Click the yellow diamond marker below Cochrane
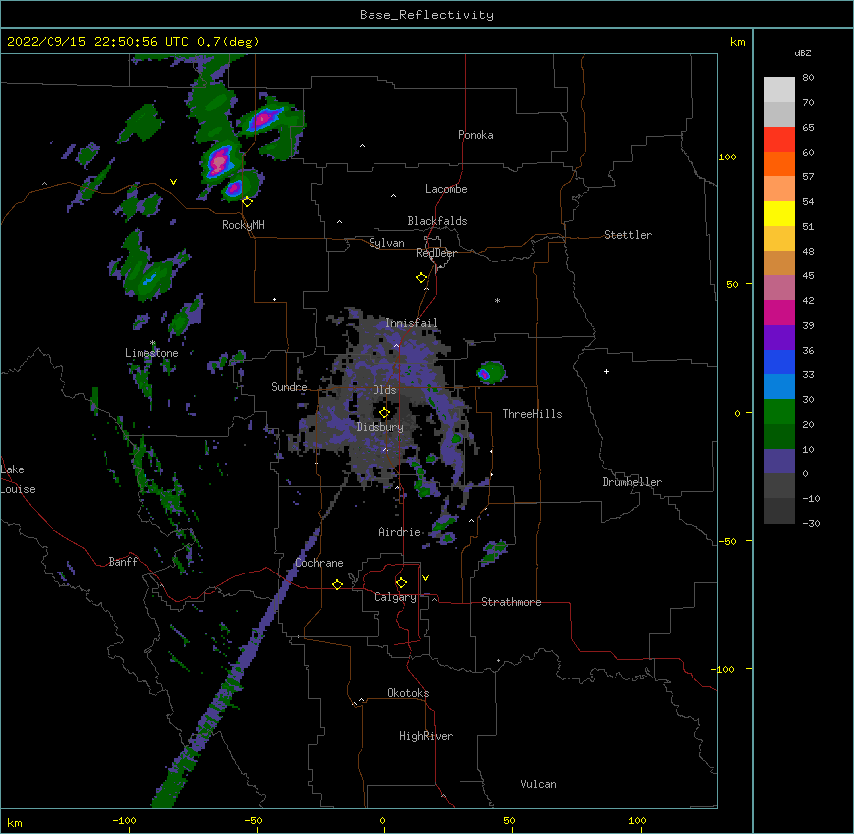Image resolution: width=854 pixels, height=834 pixels. [x=337, y=584]
